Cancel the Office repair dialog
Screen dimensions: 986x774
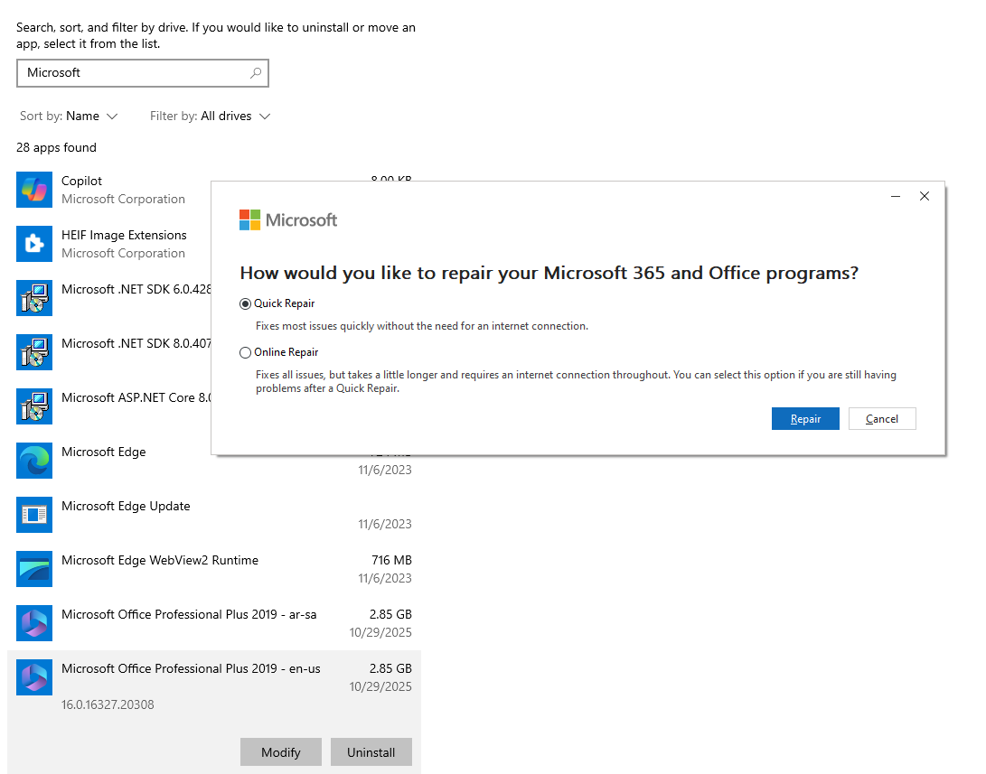881,419
